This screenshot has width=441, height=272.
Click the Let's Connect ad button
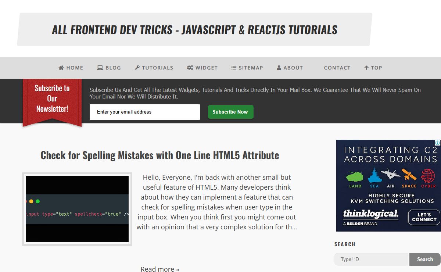point(424,217)
